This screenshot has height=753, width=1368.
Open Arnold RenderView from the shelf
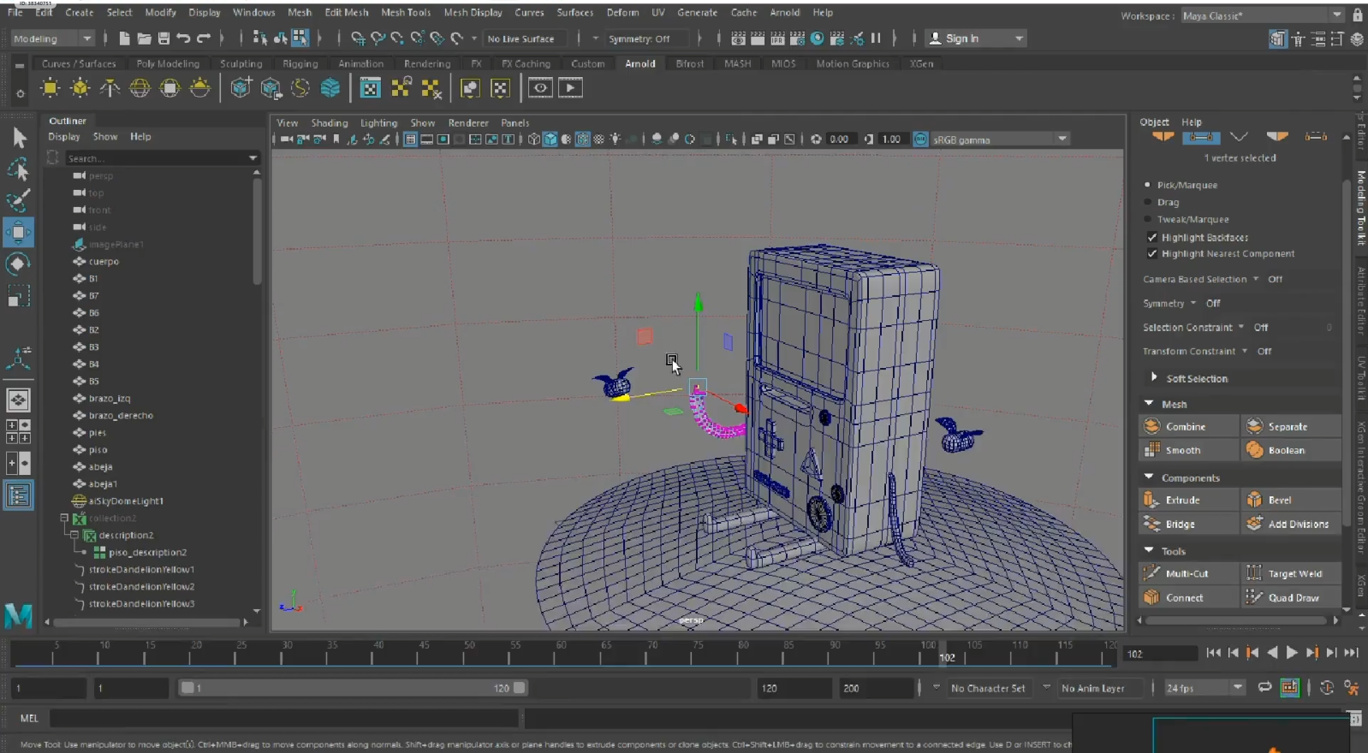(540, 87)
